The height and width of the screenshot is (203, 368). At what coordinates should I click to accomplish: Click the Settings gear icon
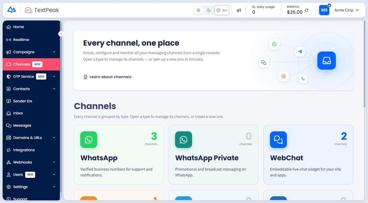[x=9, y=187]
